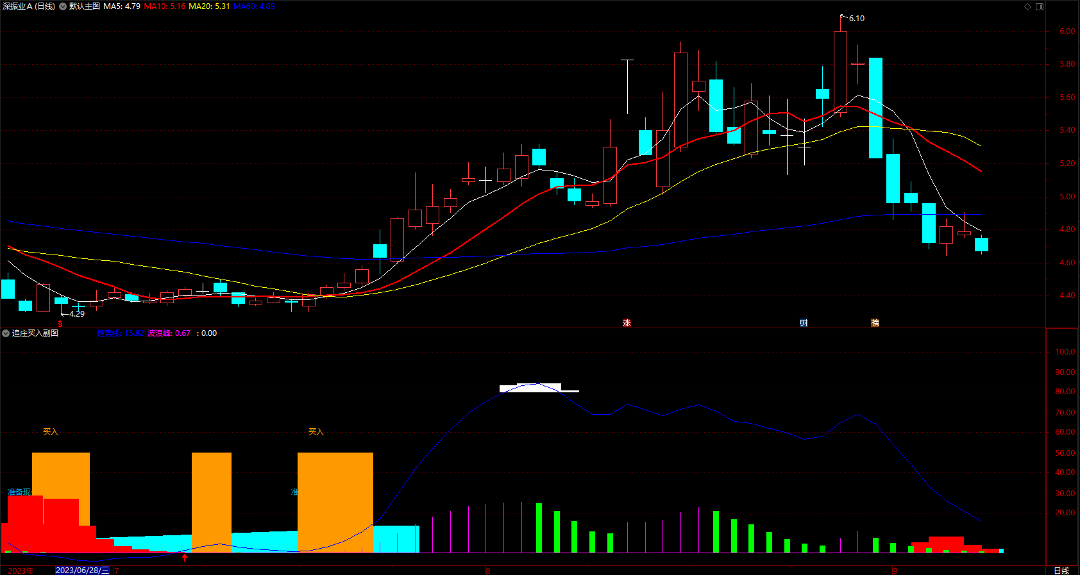Click the 趋势线: 15.82 value label
This screenshot has height=575, width=1080.
(x=120, y=333)
